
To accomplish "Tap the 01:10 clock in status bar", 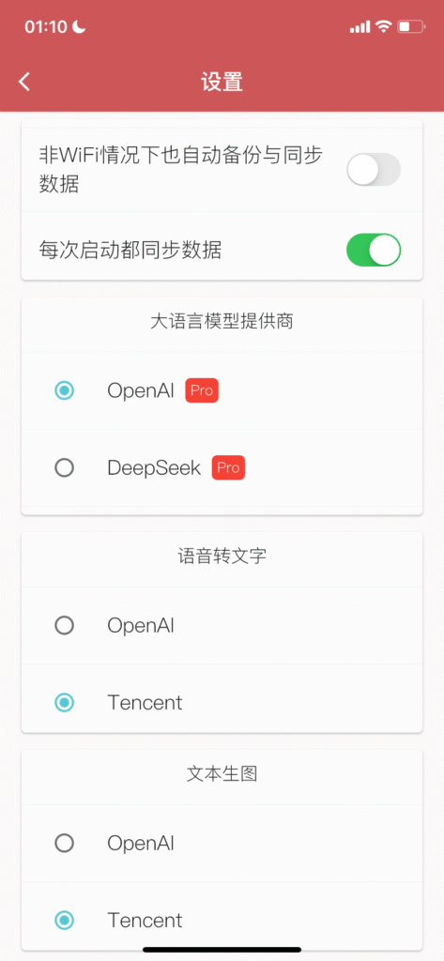I will pos(47,26).
